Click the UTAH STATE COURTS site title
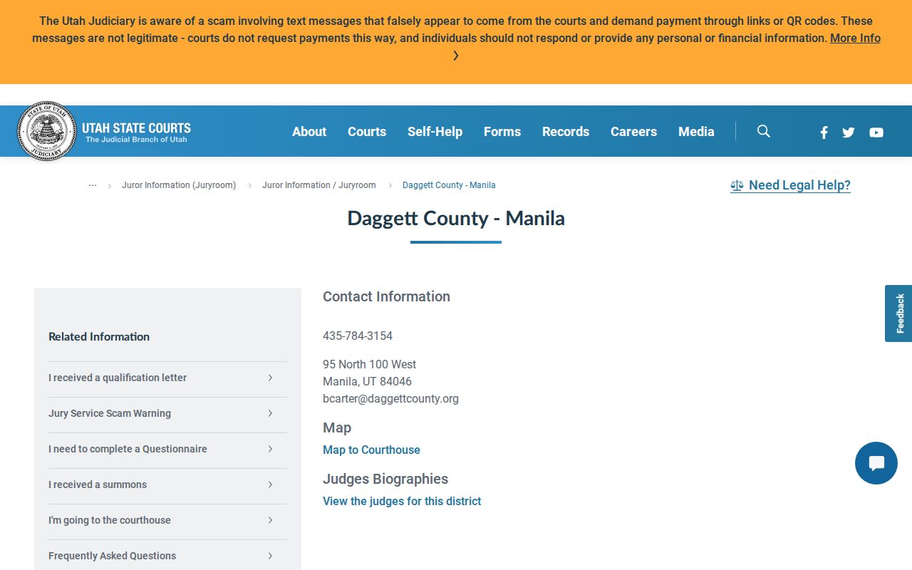This screenshot has width=912, height=570. 136,128
